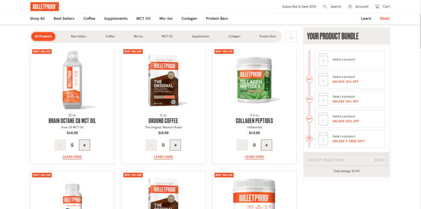Click Subscribe & Save 20% link
The image size is (421, 209).
click(x=299, y=7)
